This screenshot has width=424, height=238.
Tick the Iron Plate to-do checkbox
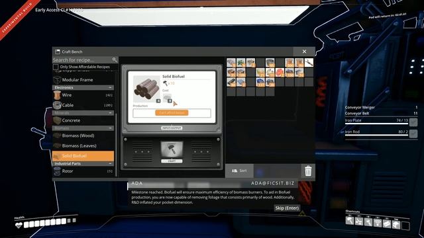click(x=413, y=122)
